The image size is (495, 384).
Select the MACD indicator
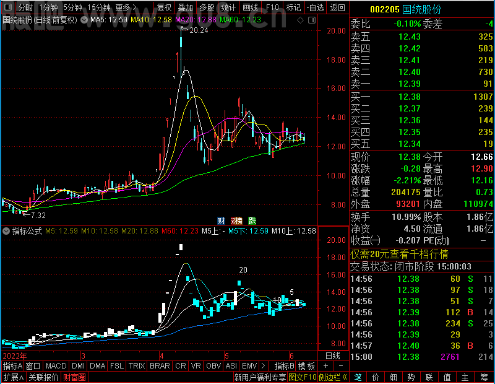tap(56, 366)
